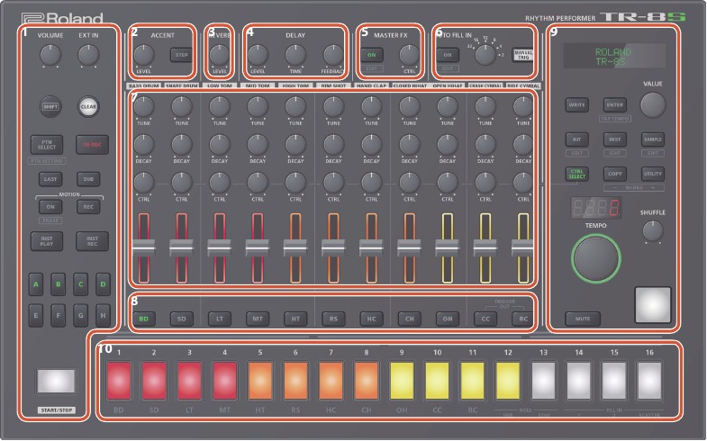The image size is (707, 441).
Task: Open KIT selection button
Action: (x=576, y=139)
